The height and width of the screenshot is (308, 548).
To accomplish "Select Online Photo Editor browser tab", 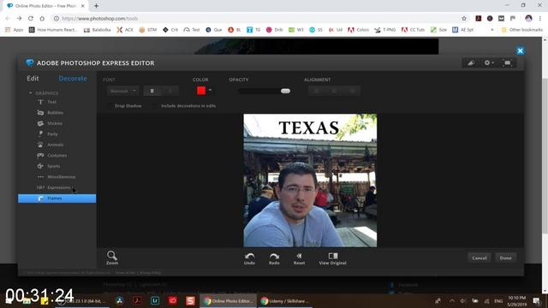I will [45, 6].
